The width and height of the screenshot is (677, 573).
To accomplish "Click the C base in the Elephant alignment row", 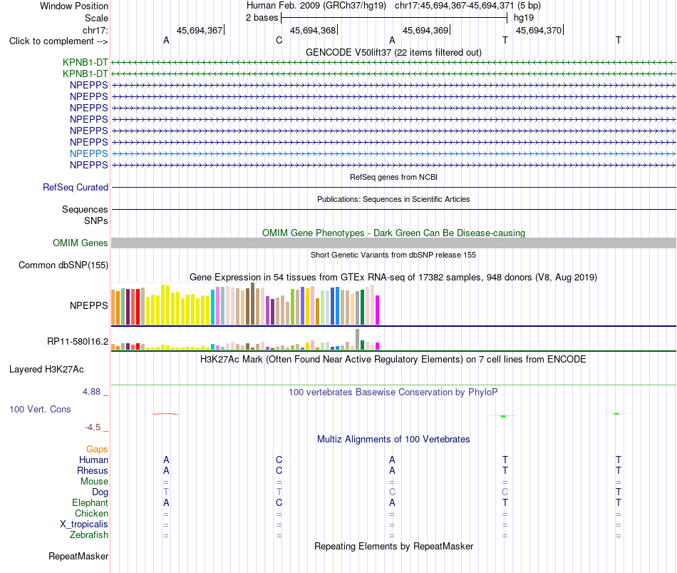I will pyautogui.click(x=279, y=502).
